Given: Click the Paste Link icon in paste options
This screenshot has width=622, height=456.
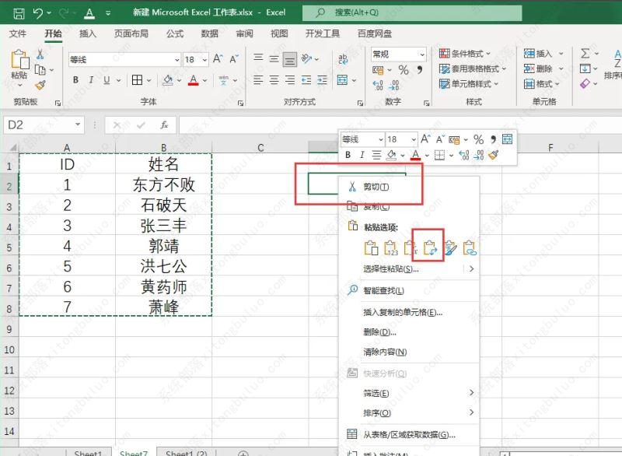Looking at the screenshot, I should [x=469, y=248].
